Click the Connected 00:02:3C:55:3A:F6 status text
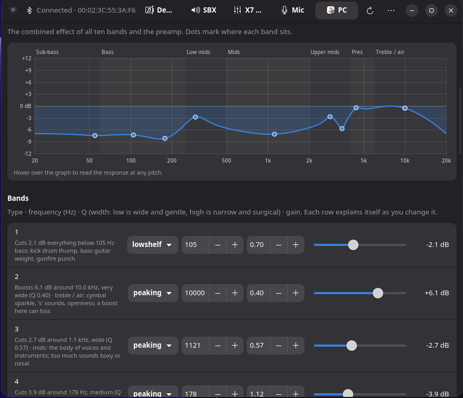Viewport: 463px width, 398px height. coord(86,10)
